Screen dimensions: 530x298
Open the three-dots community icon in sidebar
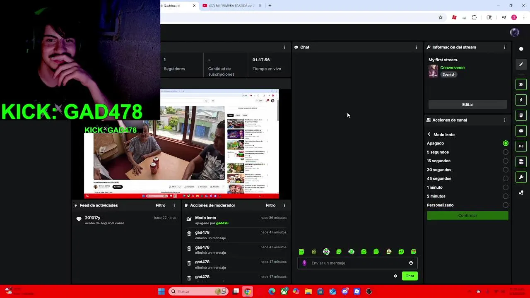pos(521,193)
